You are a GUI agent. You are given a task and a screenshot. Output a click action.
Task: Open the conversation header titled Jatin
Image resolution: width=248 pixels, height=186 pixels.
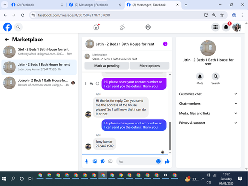click(x=125, y=44)
